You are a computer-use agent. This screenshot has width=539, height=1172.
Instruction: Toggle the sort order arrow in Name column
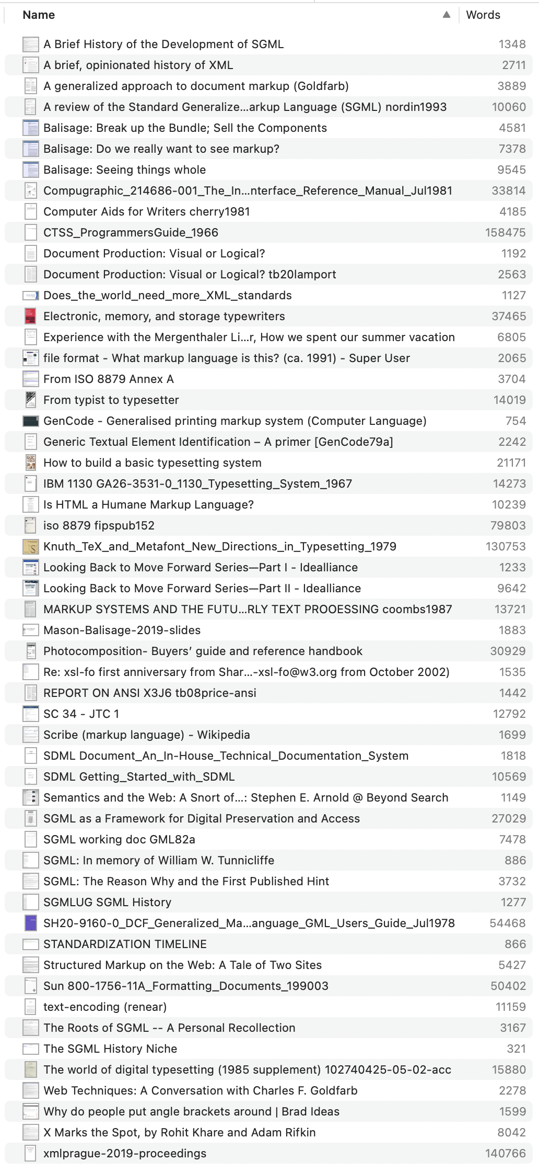point(446,15)
